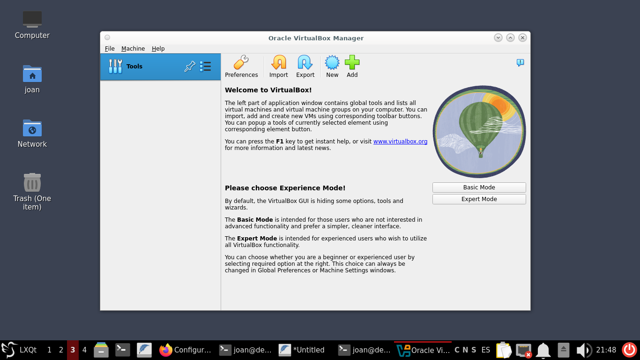640x360 pixels.
Task: Visit the www.virtualbox.org link
Action: point(400,141)
